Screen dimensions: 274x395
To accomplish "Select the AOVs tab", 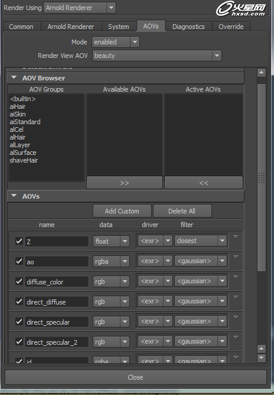I will [151, 26].
